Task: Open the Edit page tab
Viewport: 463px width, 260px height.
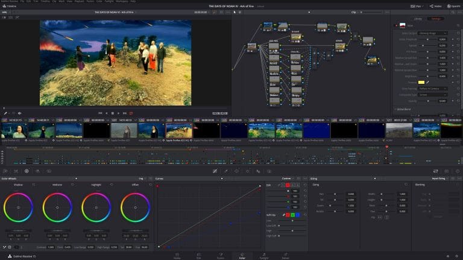Action: pos(199,256)
